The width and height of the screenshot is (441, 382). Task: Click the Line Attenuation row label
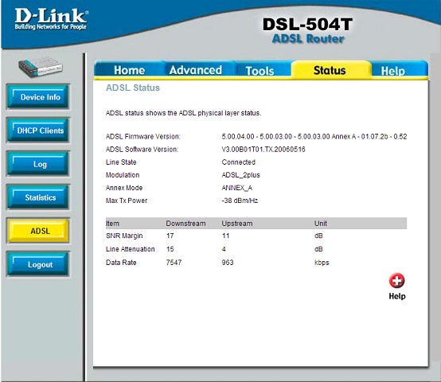click(131, 249)
